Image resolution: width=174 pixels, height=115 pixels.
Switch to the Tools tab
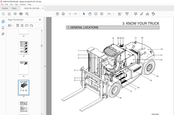[x=14, y=8]
